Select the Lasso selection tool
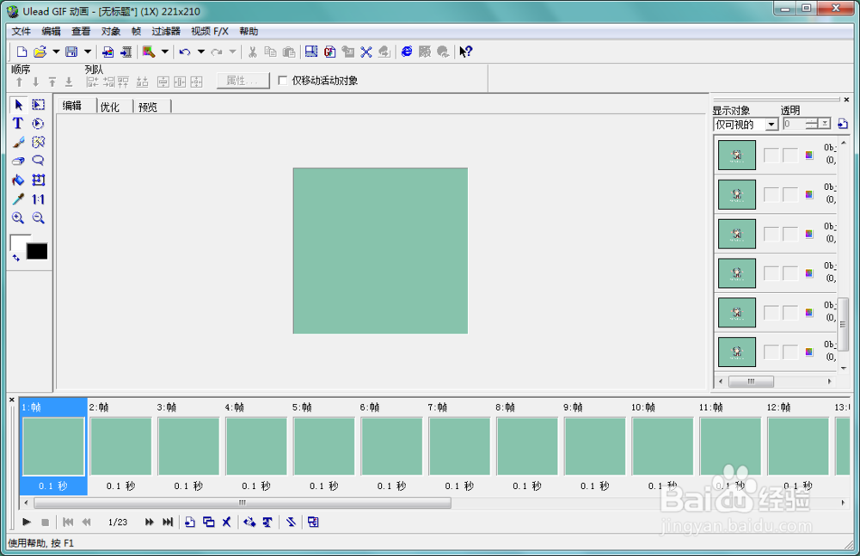Viewport: 860px width, 556px height. pos(38,161)
